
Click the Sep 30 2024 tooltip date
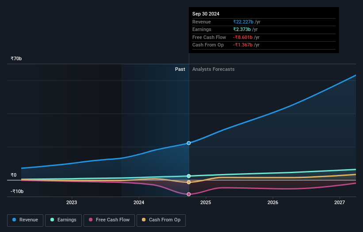(206, 14)
